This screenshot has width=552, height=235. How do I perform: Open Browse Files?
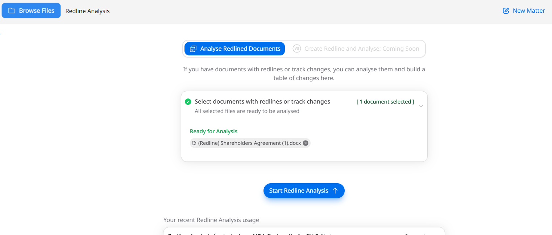[x=31, y=11]
